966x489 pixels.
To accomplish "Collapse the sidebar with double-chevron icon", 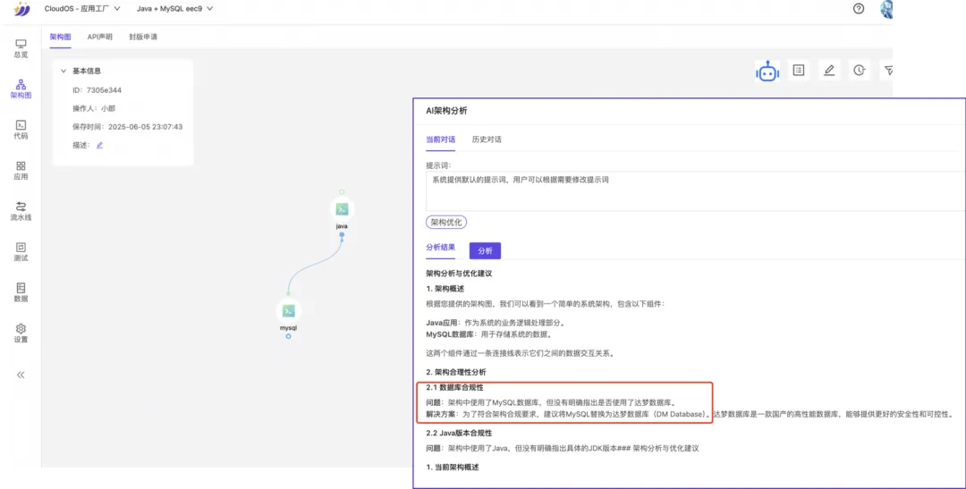I will click(21, 375).
